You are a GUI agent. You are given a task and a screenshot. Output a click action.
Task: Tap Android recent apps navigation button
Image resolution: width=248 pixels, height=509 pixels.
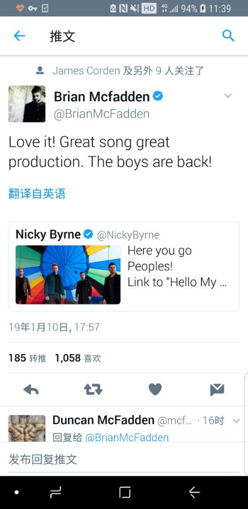[55, 493]
